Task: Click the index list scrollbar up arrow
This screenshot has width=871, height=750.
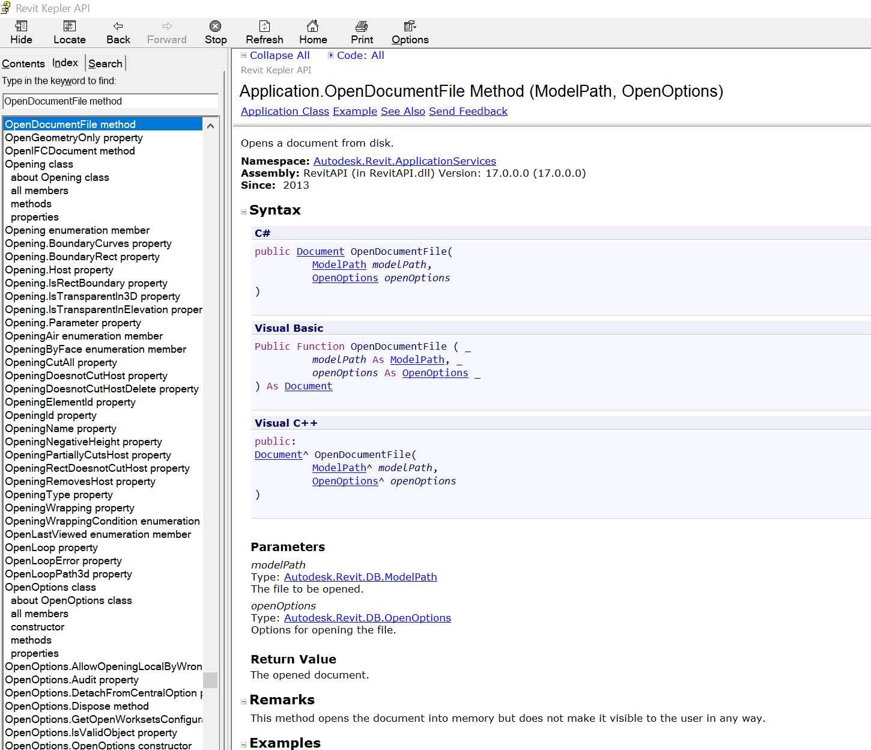Action: 210,126
